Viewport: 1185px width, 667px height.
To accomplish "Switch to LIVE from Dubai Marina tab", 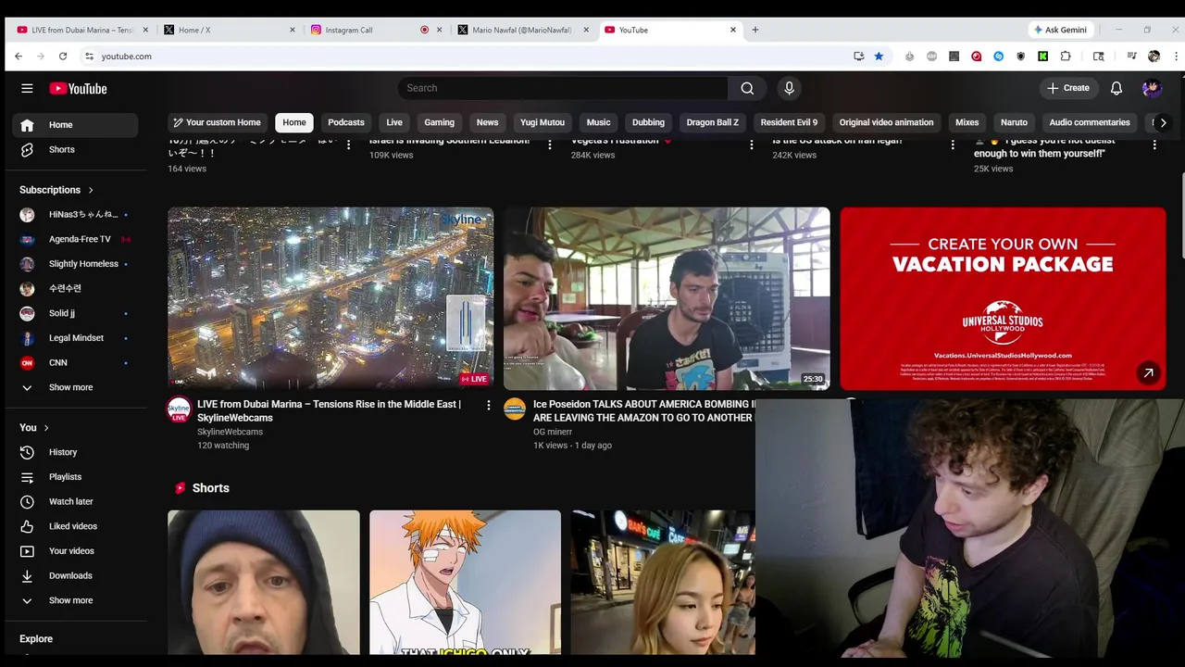I will [82, 30].
